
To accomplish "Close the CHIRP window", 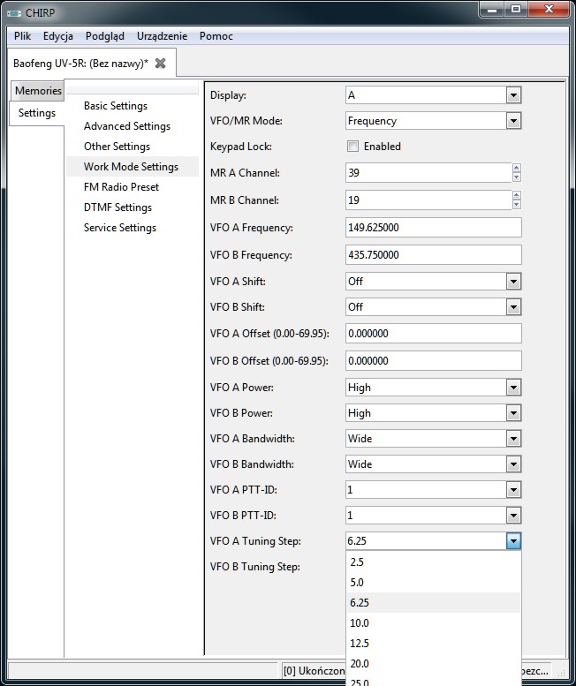I will point(549,9).
